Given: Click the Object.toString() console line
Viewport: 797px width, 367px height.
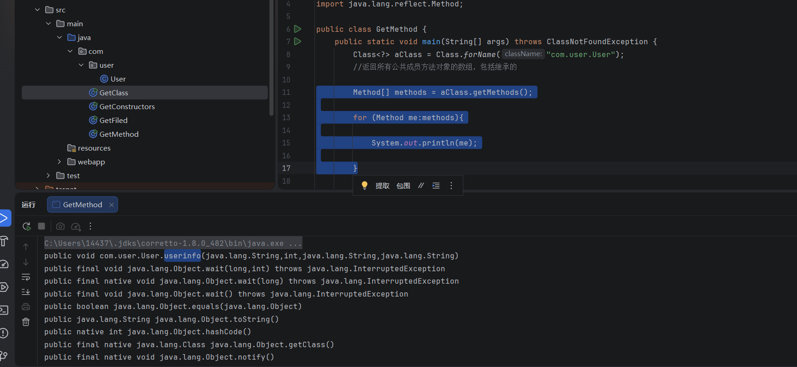Looking at the screenshot, I should tap(161, 319).
